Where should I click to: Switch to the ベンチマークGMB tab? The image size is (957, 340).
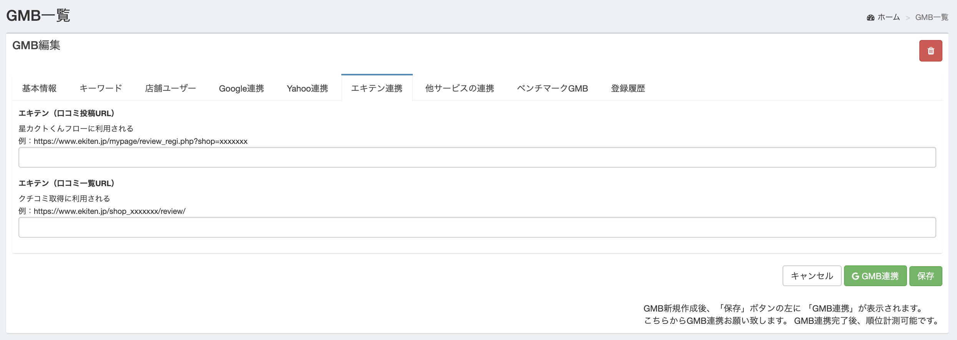(552, 88)
